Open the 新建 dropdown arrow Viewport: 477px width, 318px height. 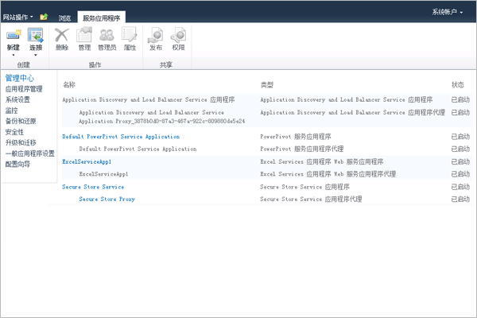pyautogui.click(x=14, y=55)
